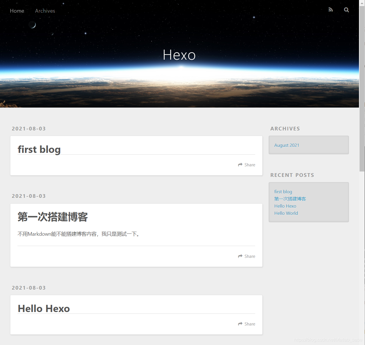
Task: Open August 2021 archive link
Action: (x=287, y=145)
